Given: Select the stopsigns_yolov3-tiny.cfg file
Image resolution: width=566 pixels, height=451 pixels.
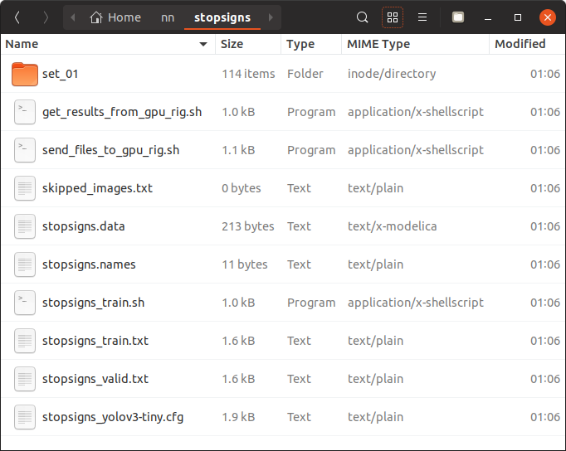Looking at the screenshot, I should pyautogui.click(x=113, y=417).
